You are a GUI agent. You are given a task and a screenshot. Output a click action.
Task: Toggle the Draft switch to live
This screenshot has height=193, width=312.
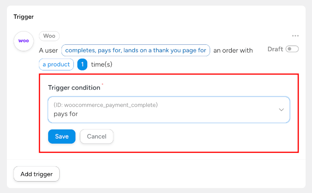coord(292,49)
